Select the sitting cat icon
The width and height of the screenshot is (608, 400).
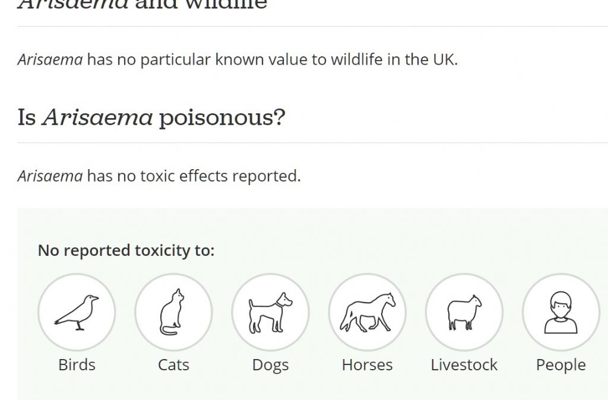click(x=174, y=312)
